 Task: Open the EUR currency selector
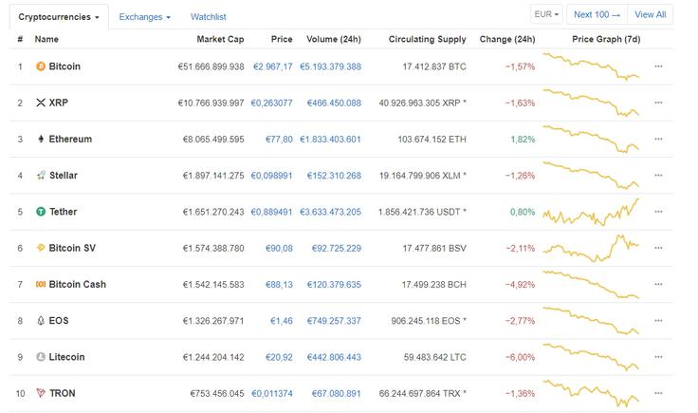tap(546, 14)
